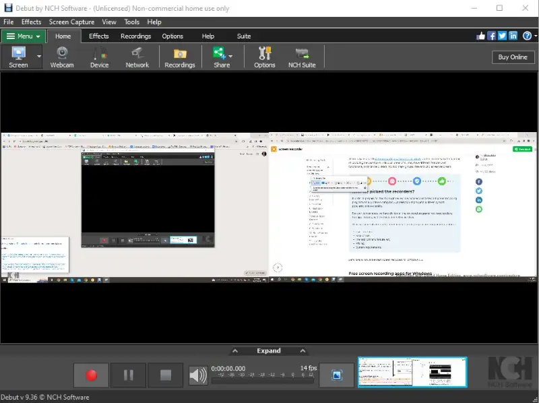Click the thumbs-up like icon
The image size is (539, 403).
pyautogui.click(x=480, y=36)
